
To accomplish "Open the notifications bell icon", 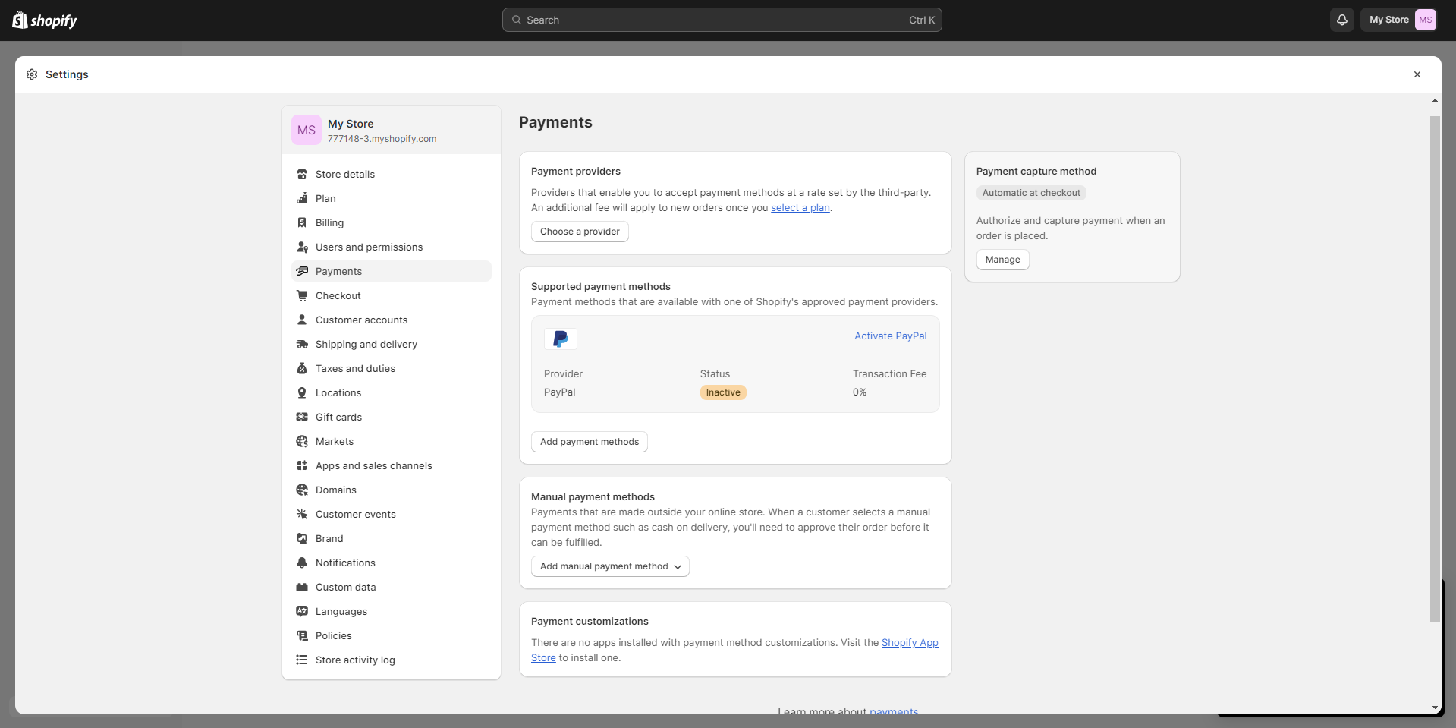I will click(1341, 20).
